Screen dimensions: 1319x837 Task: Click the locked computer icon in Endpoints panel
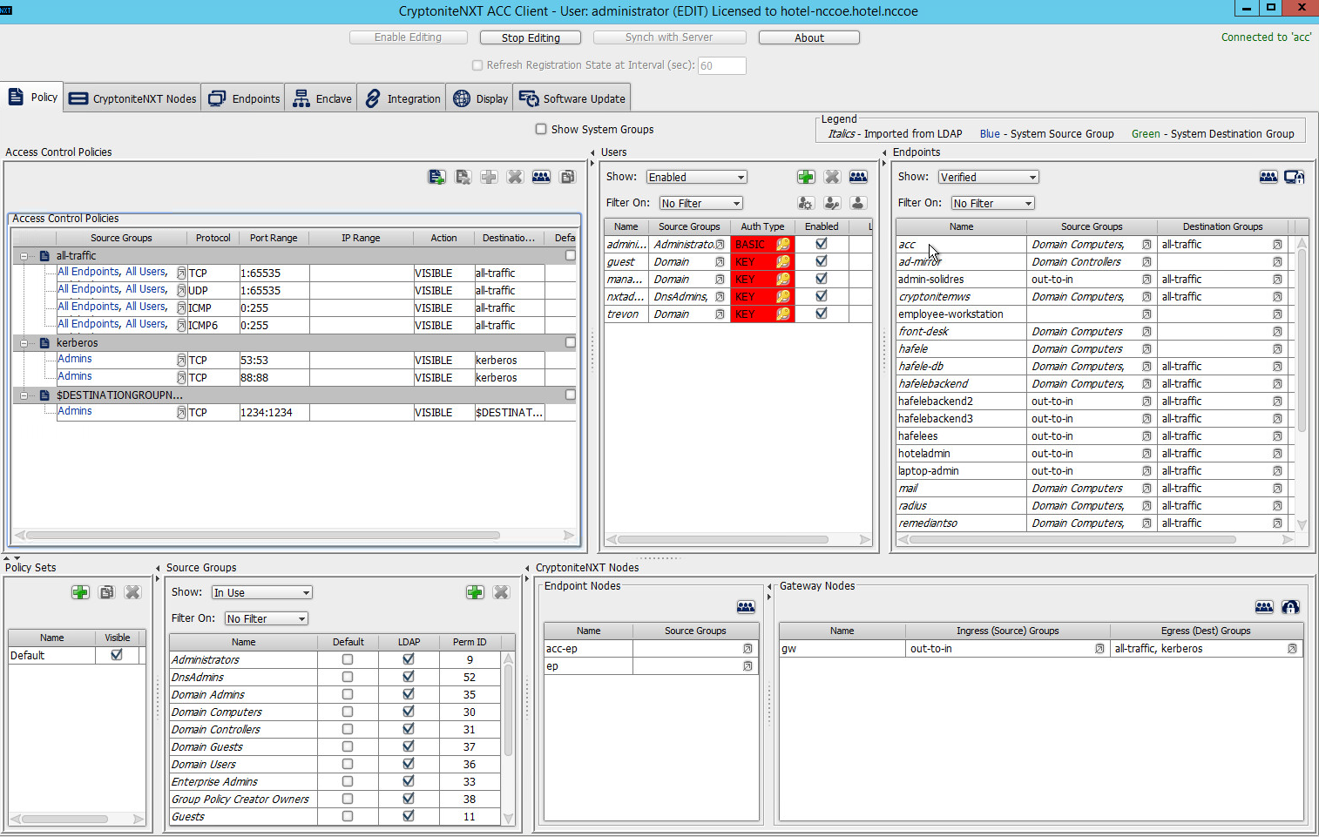tap(1295, 177)
